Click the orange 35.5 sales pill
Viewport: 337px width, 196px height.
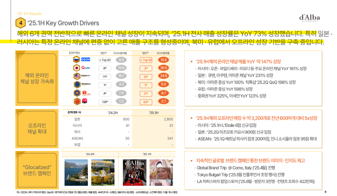click(x=164, y=68)
